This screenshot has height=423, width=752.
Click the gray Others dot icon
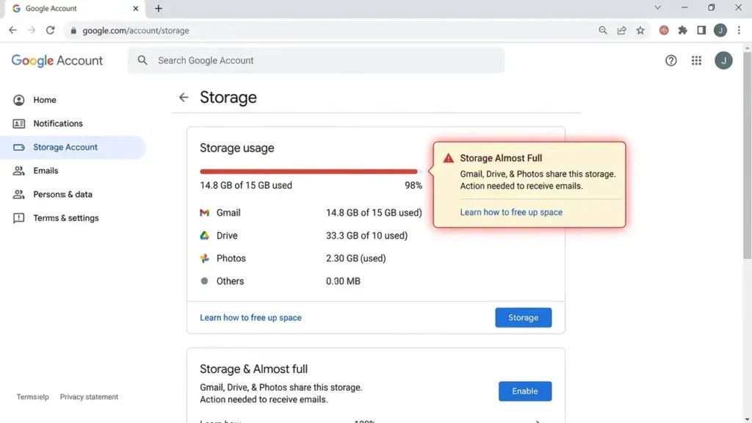coord(204,281)
